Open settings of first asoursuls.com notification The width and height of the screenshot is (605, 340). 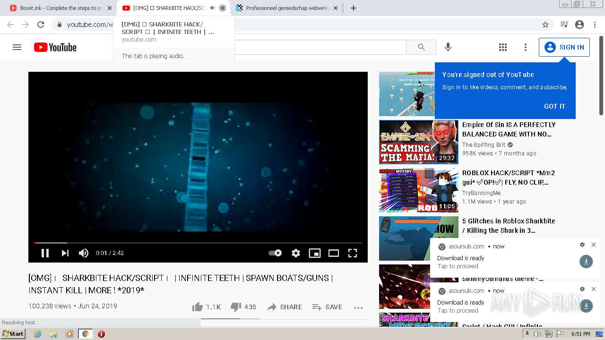click(x=582, y=245)
